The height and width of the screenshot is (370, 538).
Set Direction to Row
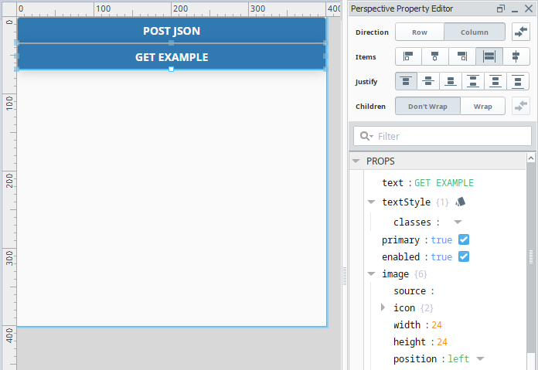point(420,32)
